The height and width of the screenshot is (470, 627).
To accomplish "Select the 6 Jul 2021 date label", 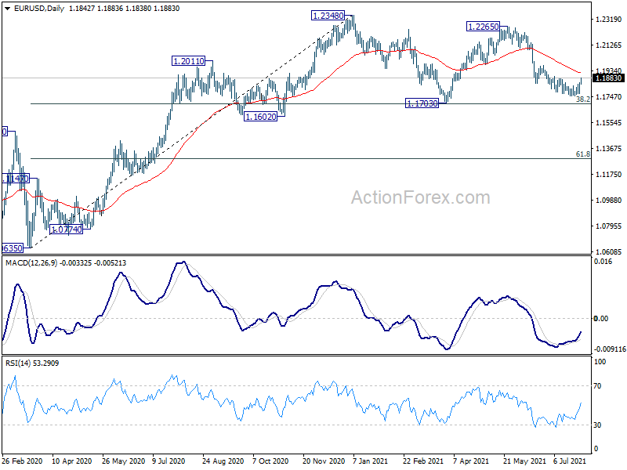I will 570,461.
